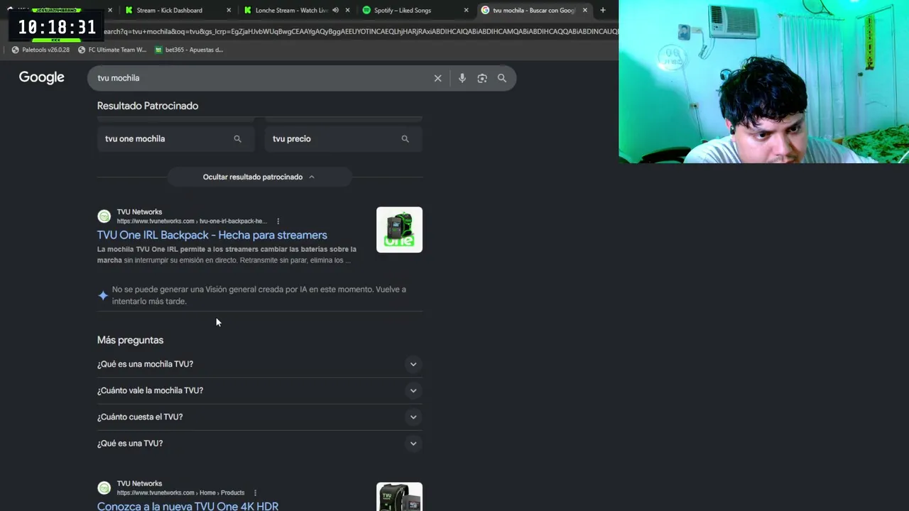The width and height of the screenshot is (909, 511).
Task: Close the Lonche Stream tab
Action: [x=347, y=11]
